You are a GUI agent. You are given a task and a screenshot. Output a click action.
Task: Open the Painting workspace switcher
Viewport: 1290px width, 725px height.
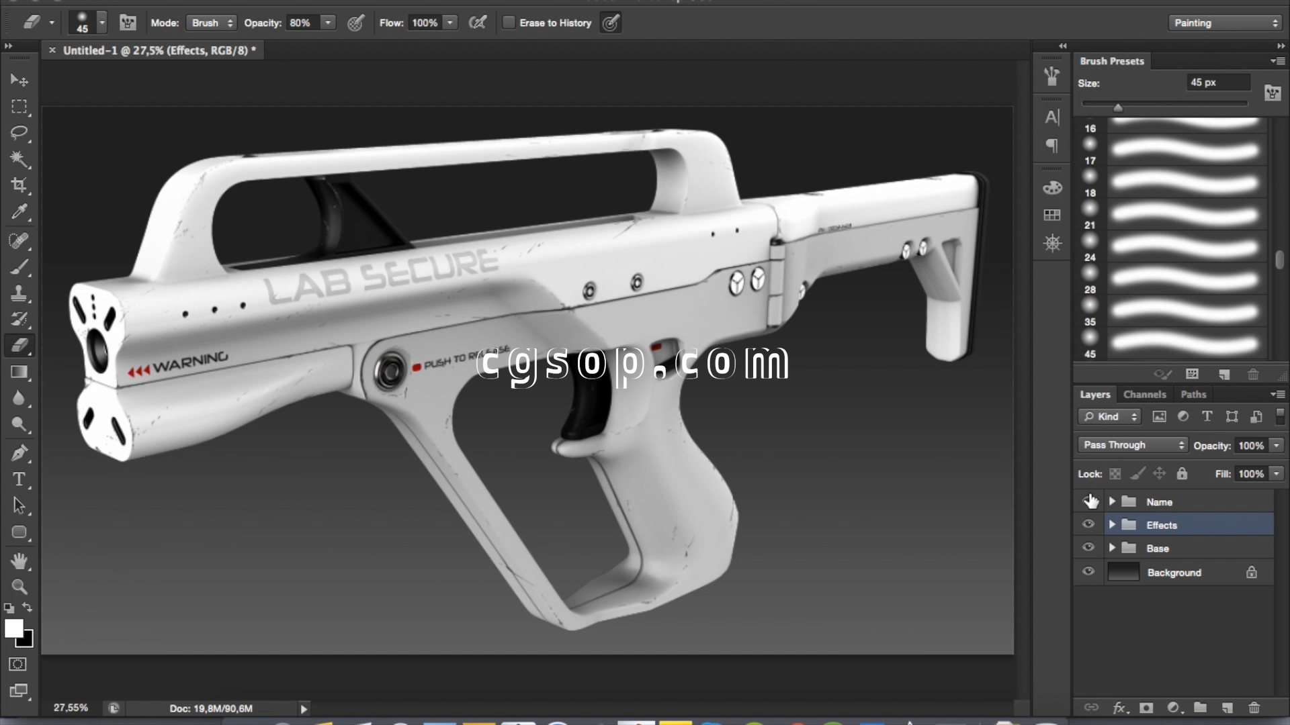(x=1226, y=23)
